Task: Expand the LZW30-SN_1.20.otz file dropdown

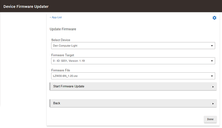Action: pyautogui.click(x=129, y=76)
